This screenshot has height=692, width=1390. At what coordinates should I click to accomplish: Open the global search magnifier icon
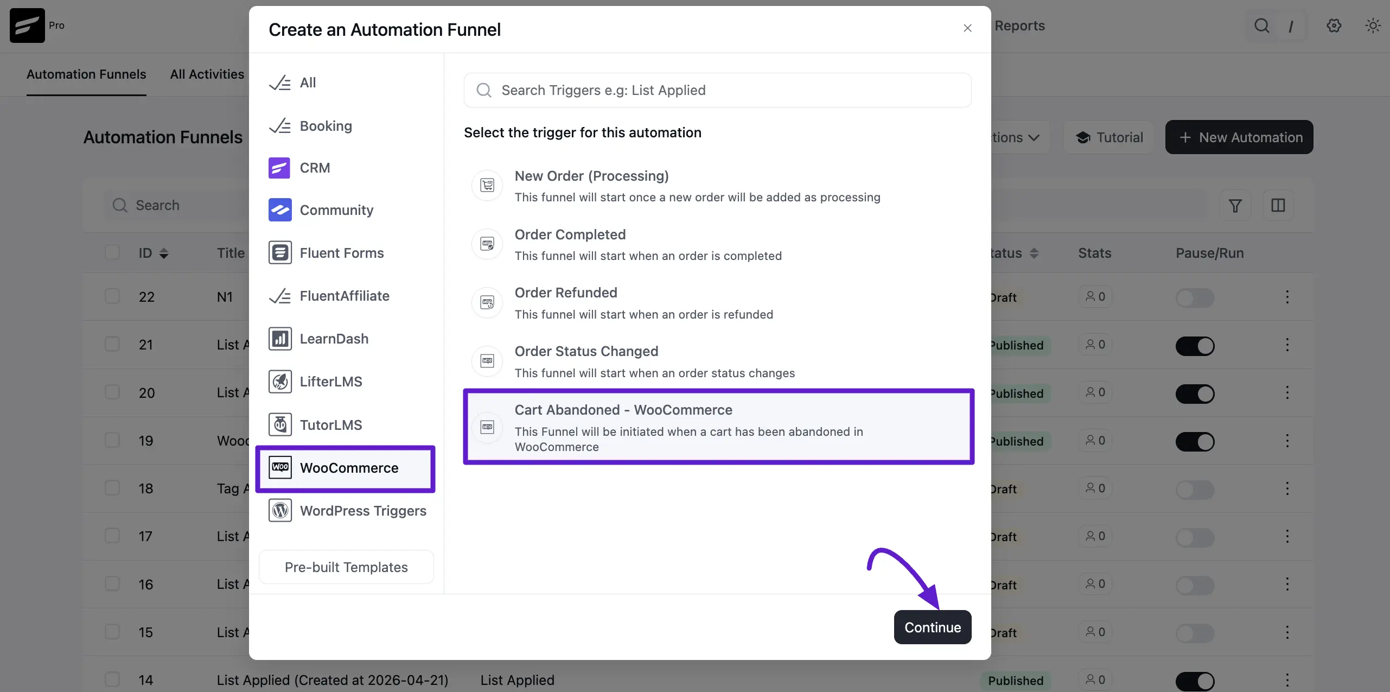pos(1261,26)
